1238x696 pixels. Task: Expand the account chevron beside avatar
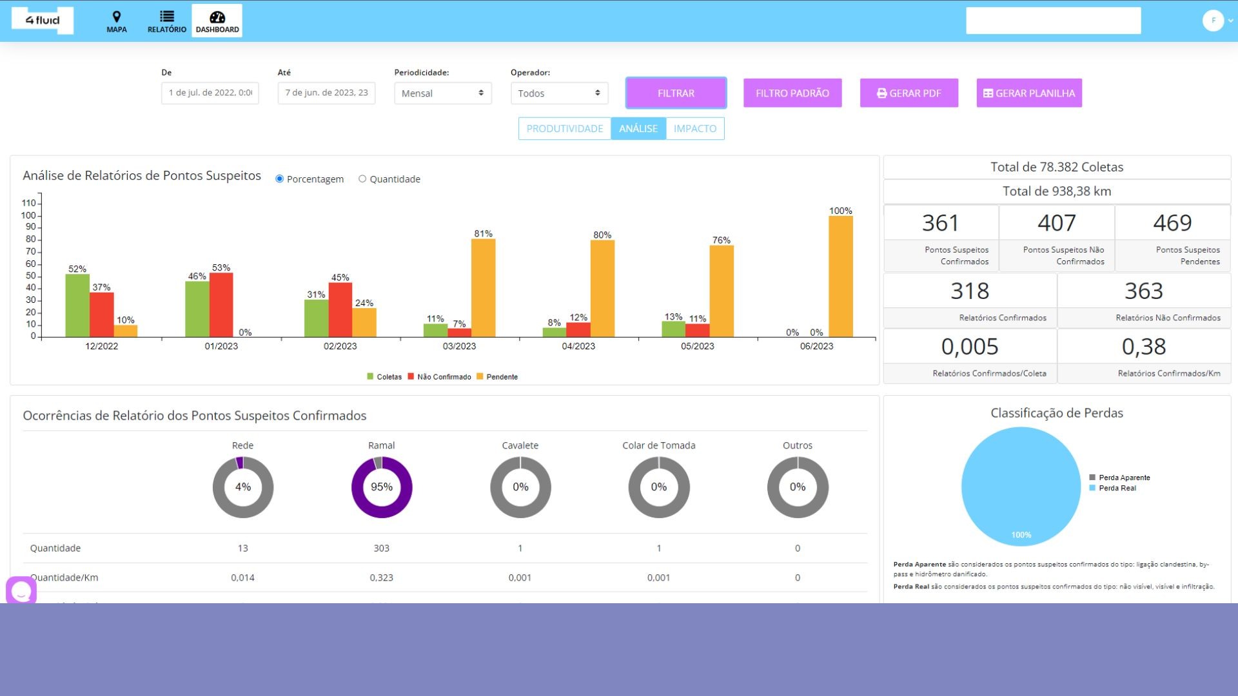coord(1230,21)
